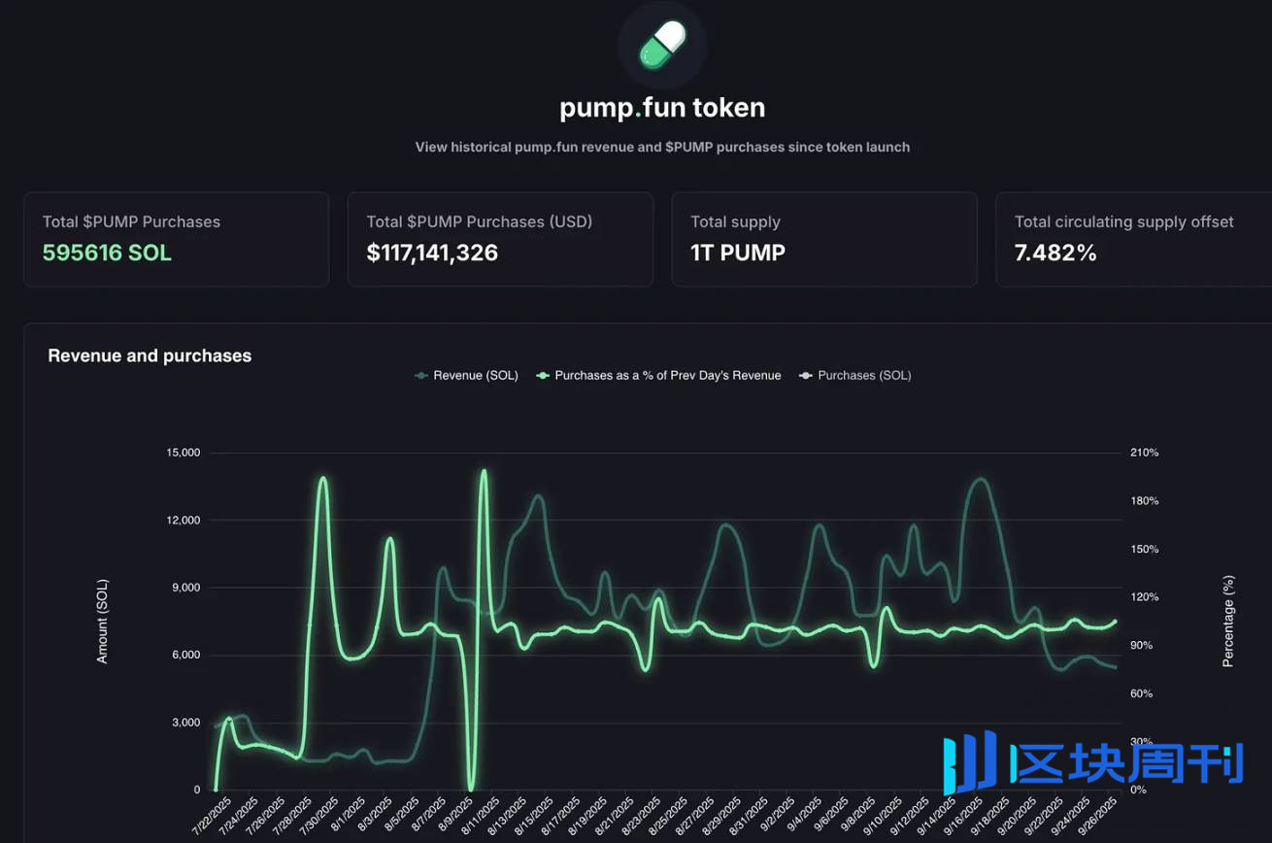Click the $117,141,326 value
This screenshot has width=1272, height=843.
[432, 253]
